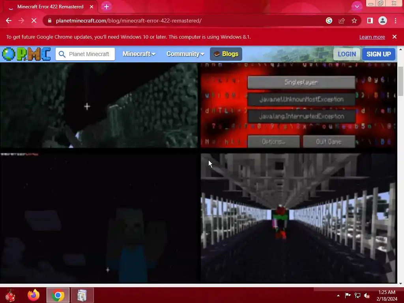The height and width of the screenshot is (303, 404).
Task: Open the red glitched menu screenshot
Action: pyautogui.click(x=298, y=105)
